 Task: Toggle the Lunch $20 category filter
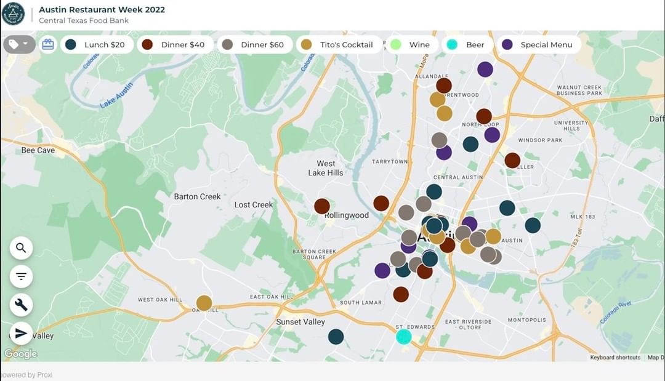click(x=96, y=44)
